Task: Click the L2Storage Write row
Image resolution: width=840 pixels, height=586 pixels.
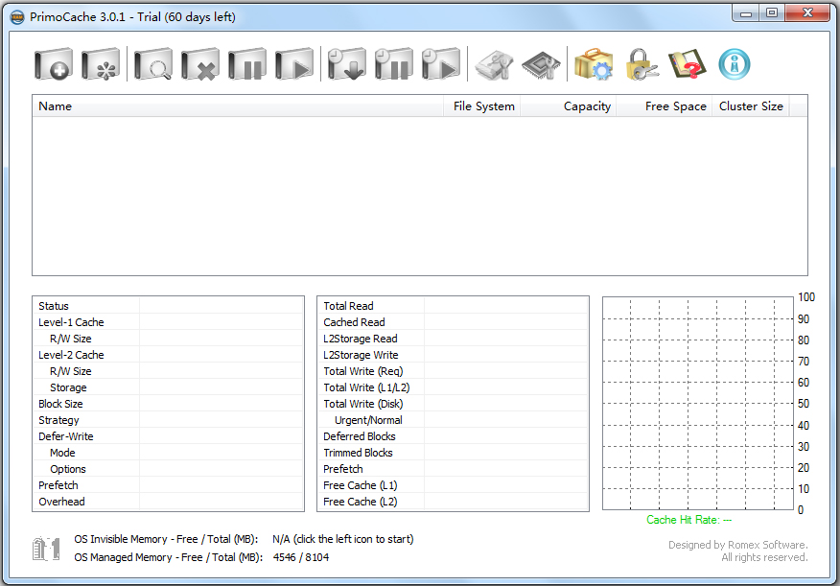Action: (x=454, y=355)
